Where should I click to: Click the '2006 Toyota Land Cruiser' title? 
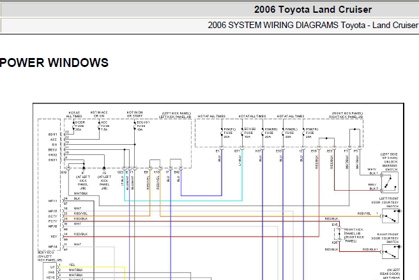click(x=312, y=10)
